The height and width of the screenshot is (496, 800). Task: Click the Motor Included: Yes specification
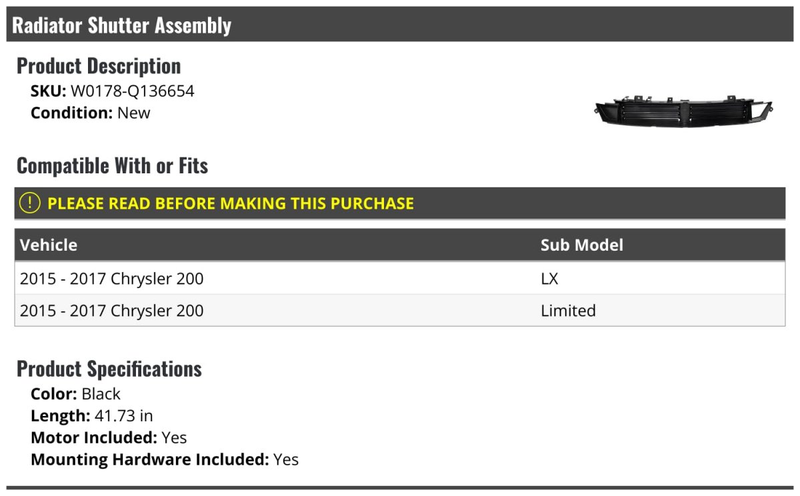[x=109, y=438]
